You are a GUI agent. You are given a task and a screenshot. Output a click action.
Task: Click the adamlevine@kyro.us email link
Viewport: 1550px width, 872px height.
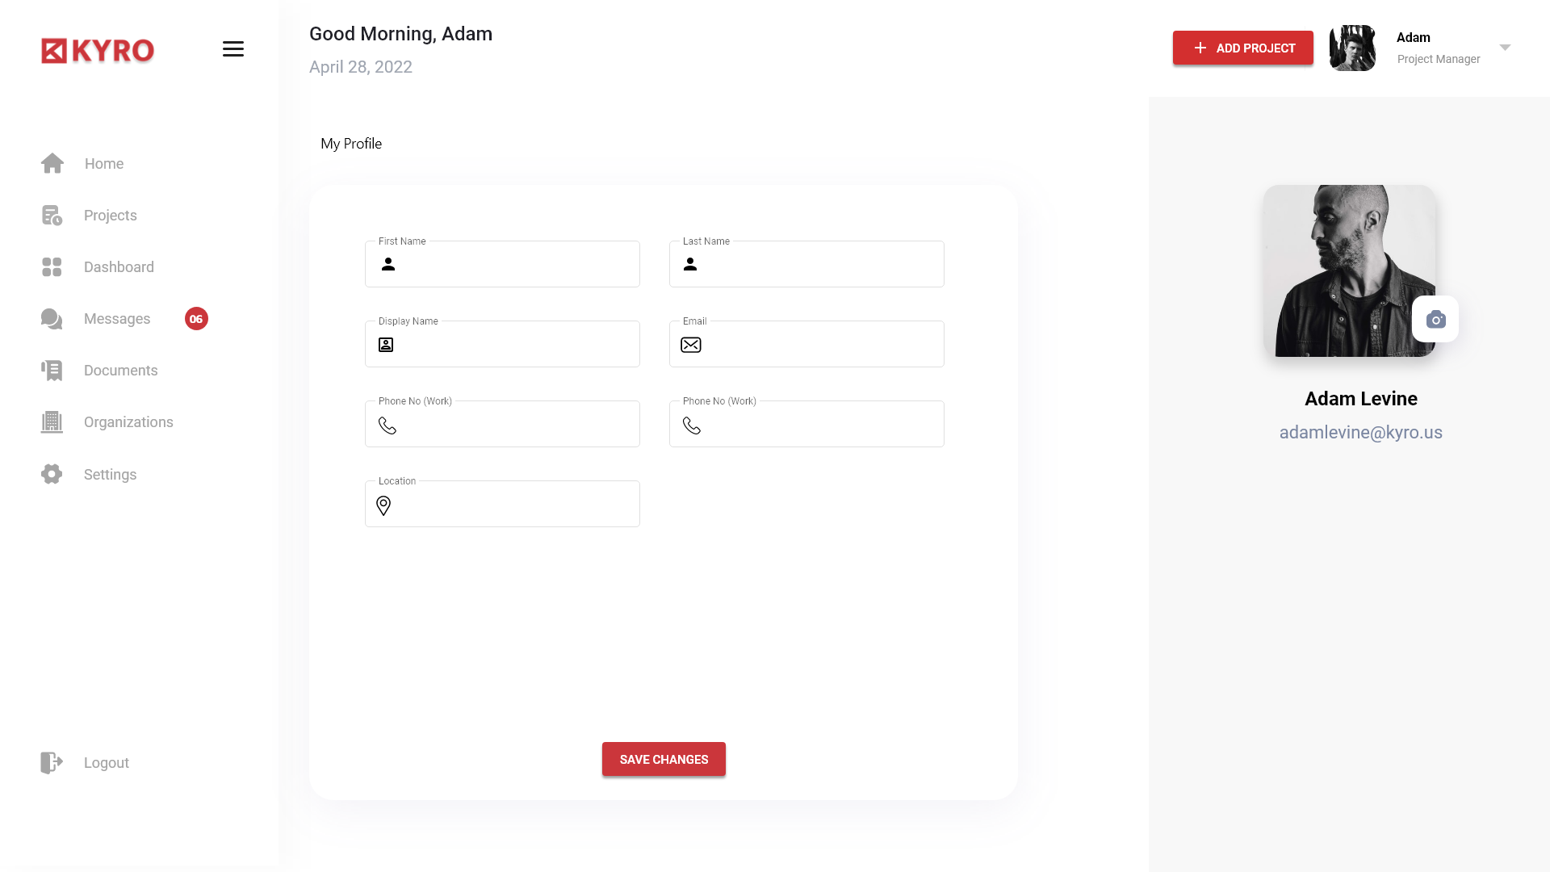click(1361, 433)
